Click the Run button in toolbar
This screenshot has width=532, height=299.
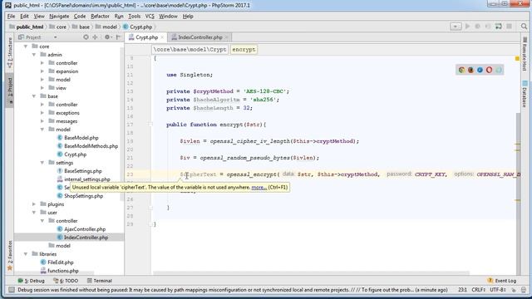[467, 27]
